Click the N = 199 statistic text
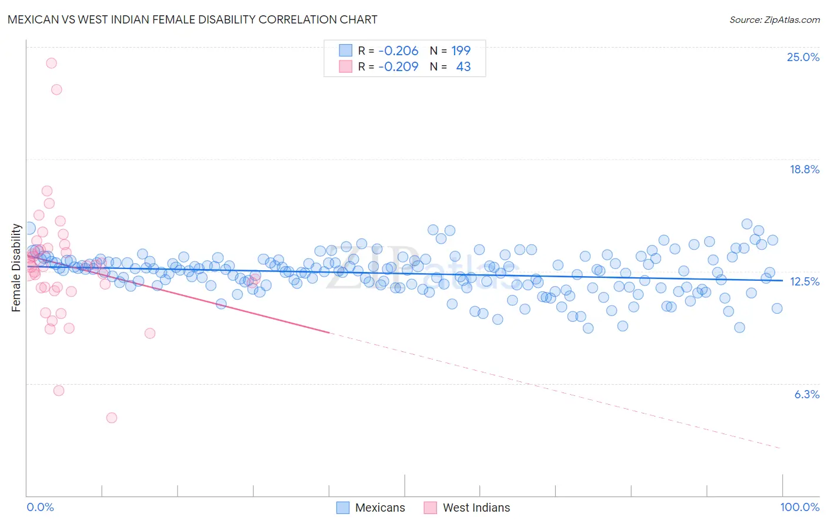Viewport: 827px width, 524px height. click(450, 51)
